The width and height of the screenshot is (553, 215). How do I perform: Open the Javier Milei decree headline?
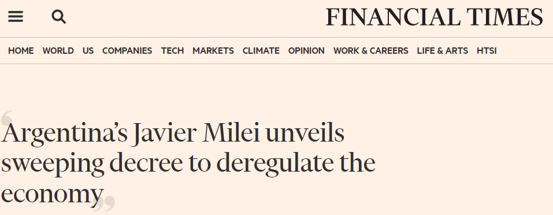click(188, 164)
